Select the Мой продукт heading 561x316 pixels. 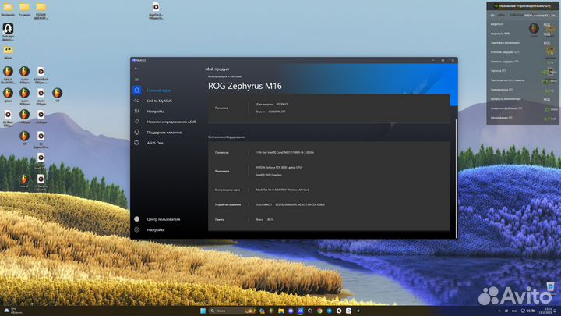[217, 69]
